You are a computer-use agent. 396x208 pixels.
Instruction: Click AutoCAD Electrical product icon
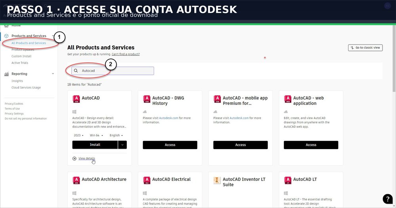point(147,180)
